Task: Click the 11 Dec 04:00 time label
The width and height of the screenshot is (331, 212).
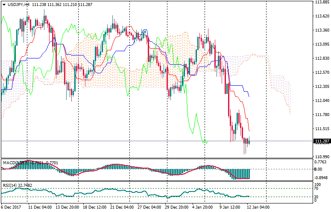Action: [40, 206]
